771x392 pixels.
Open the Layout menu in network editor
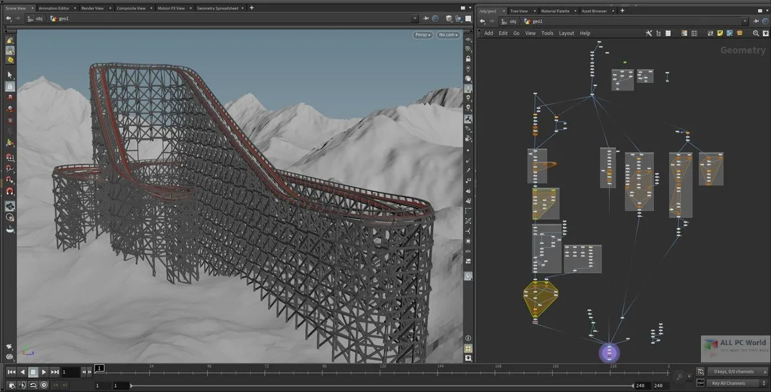566,33
